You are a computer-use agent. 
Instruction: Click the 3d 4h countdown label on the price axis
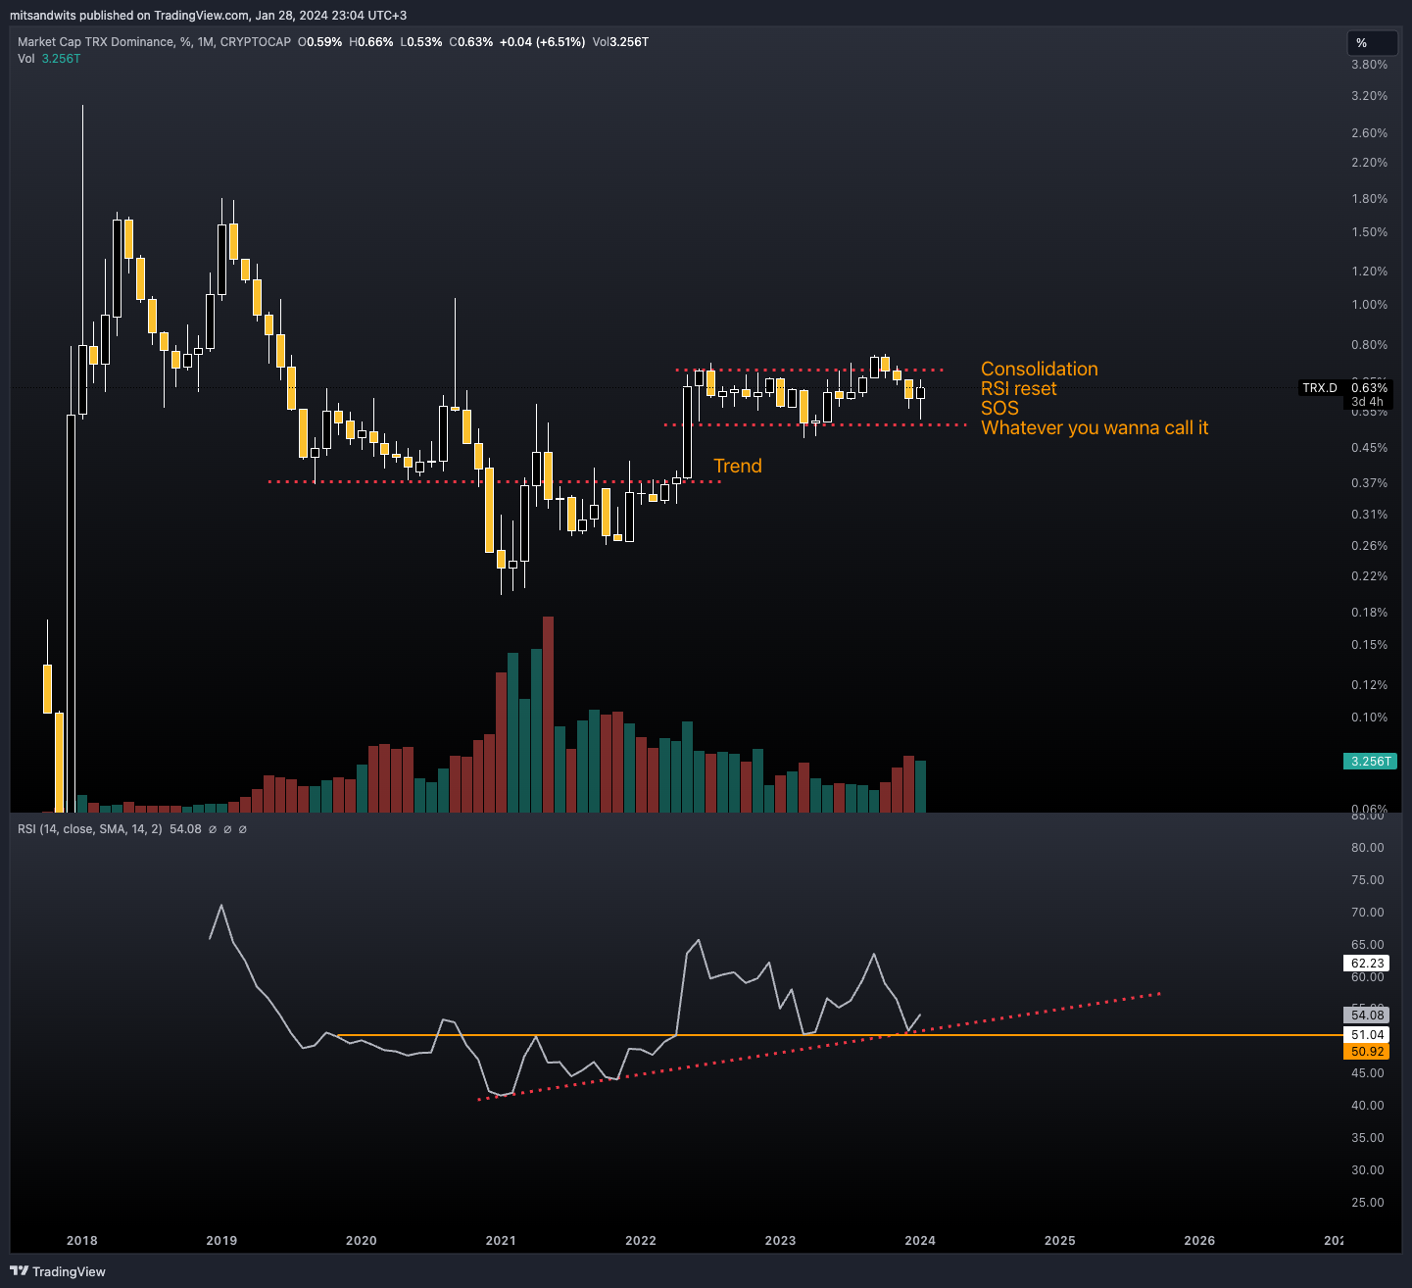click(1367, 402)
